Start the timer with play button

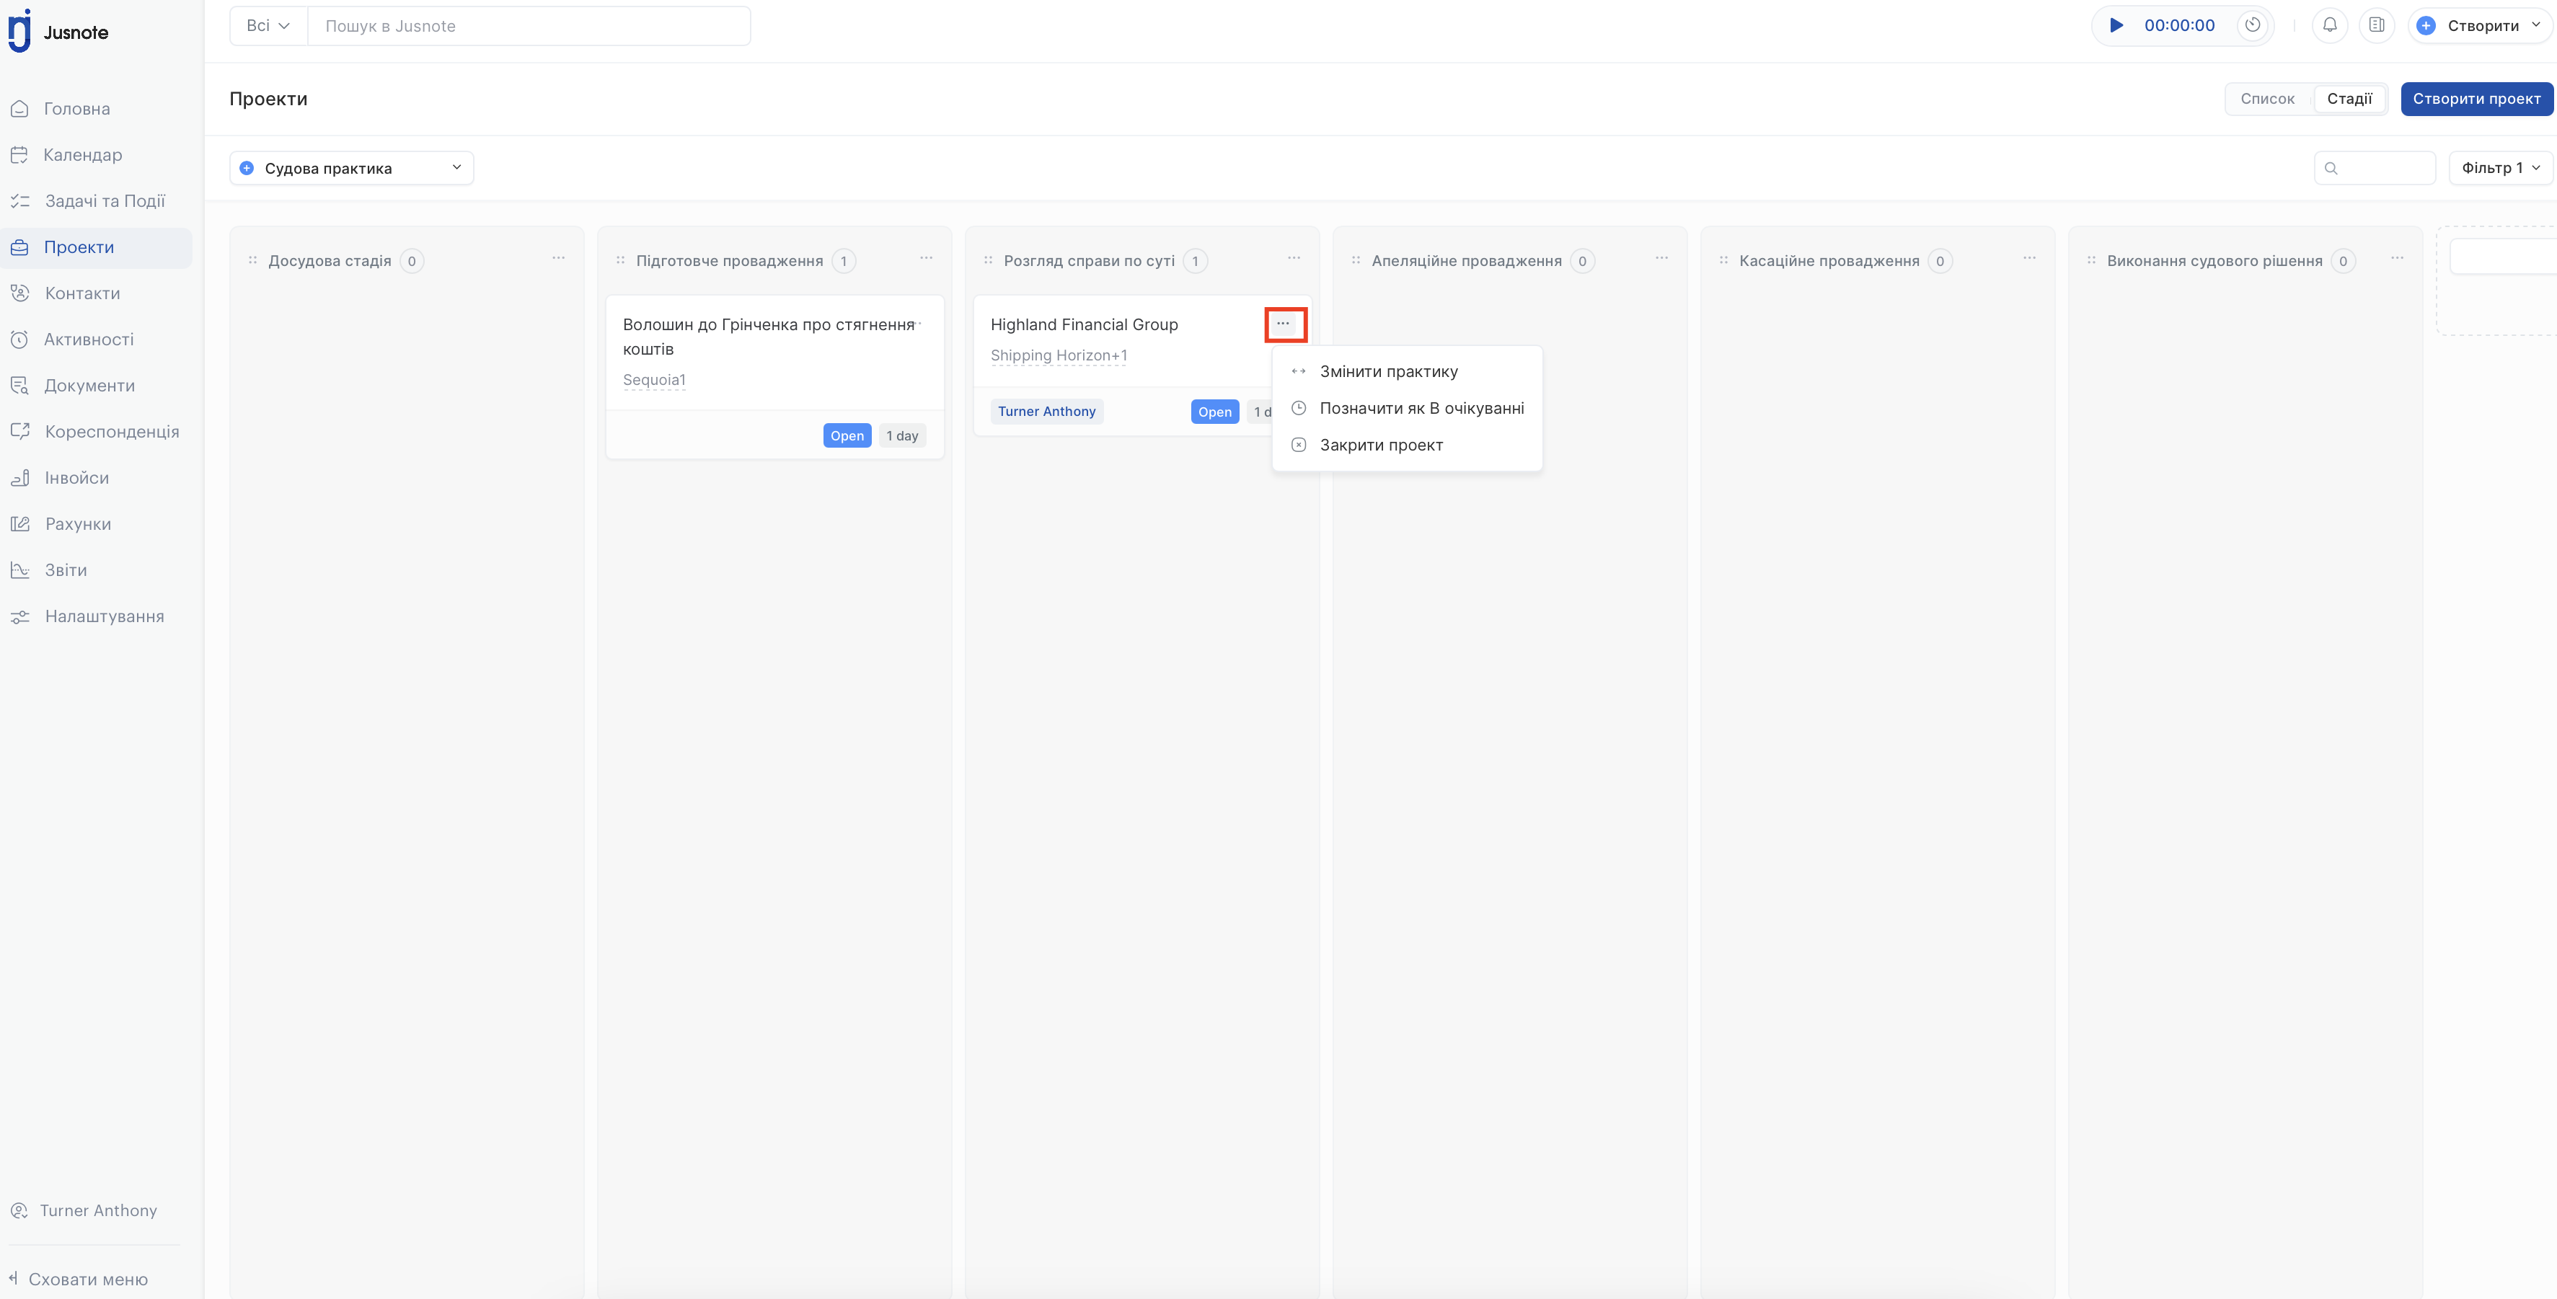(x=2116, y=26)
